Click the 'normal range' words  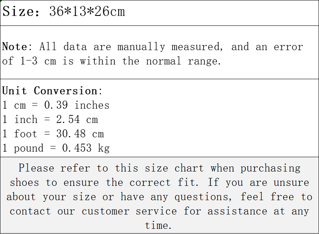tap(184, 61)
